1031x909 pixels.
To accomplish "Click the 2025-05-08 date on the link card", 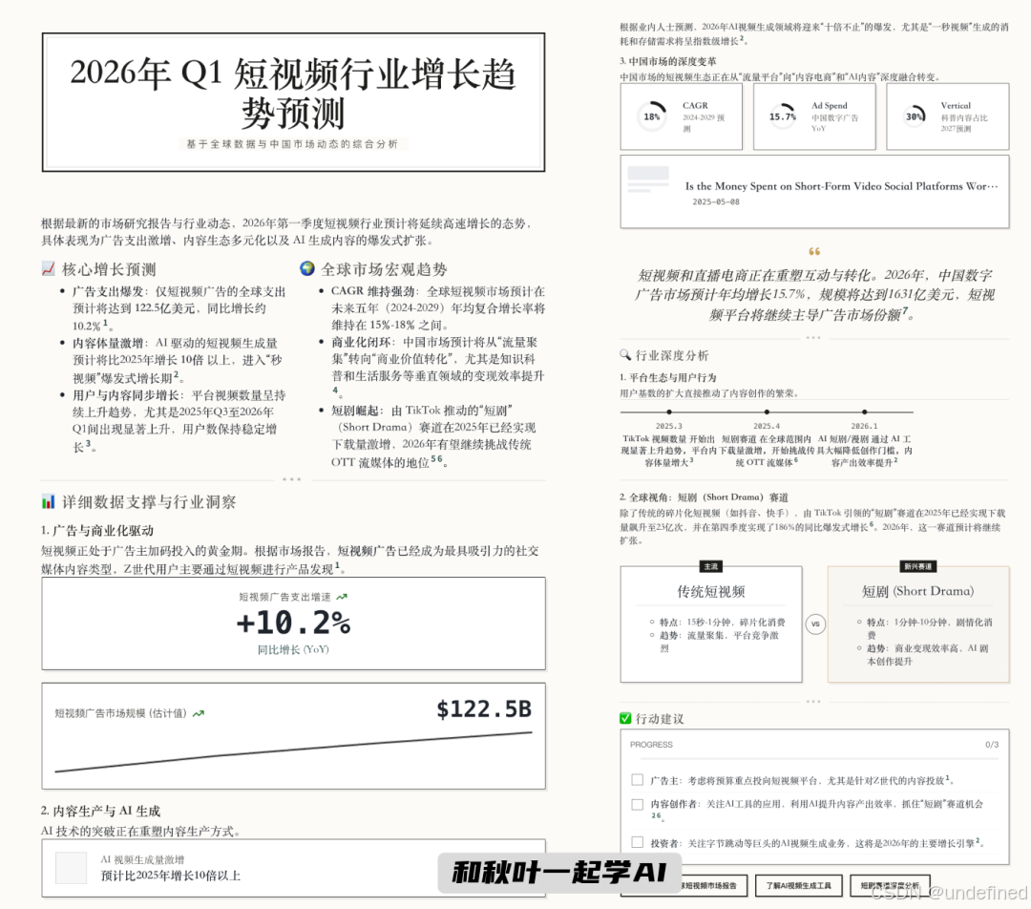I will pyautogui.click(x=715, y=201).
